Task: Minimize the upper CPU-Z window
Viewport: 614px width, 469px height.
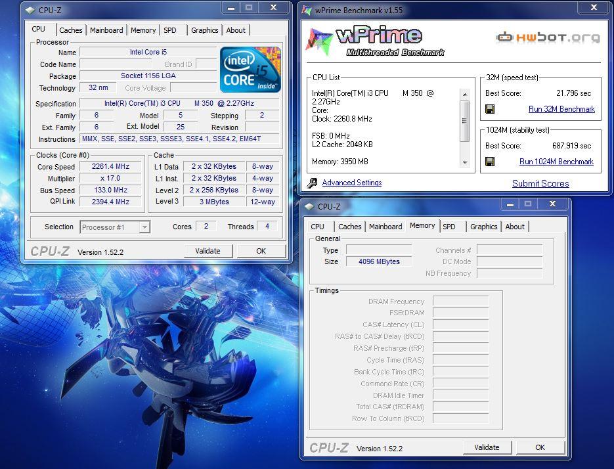Action: 231,7
